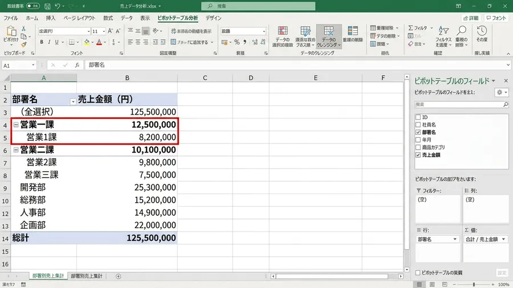
Task: Apply Bold formatting
Action: click(42, 42)
